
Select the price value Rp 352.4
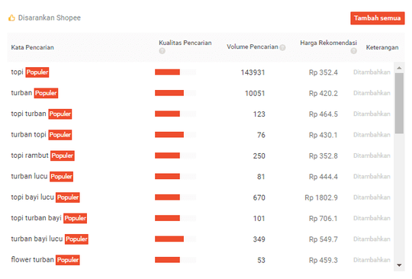[323, 72]
